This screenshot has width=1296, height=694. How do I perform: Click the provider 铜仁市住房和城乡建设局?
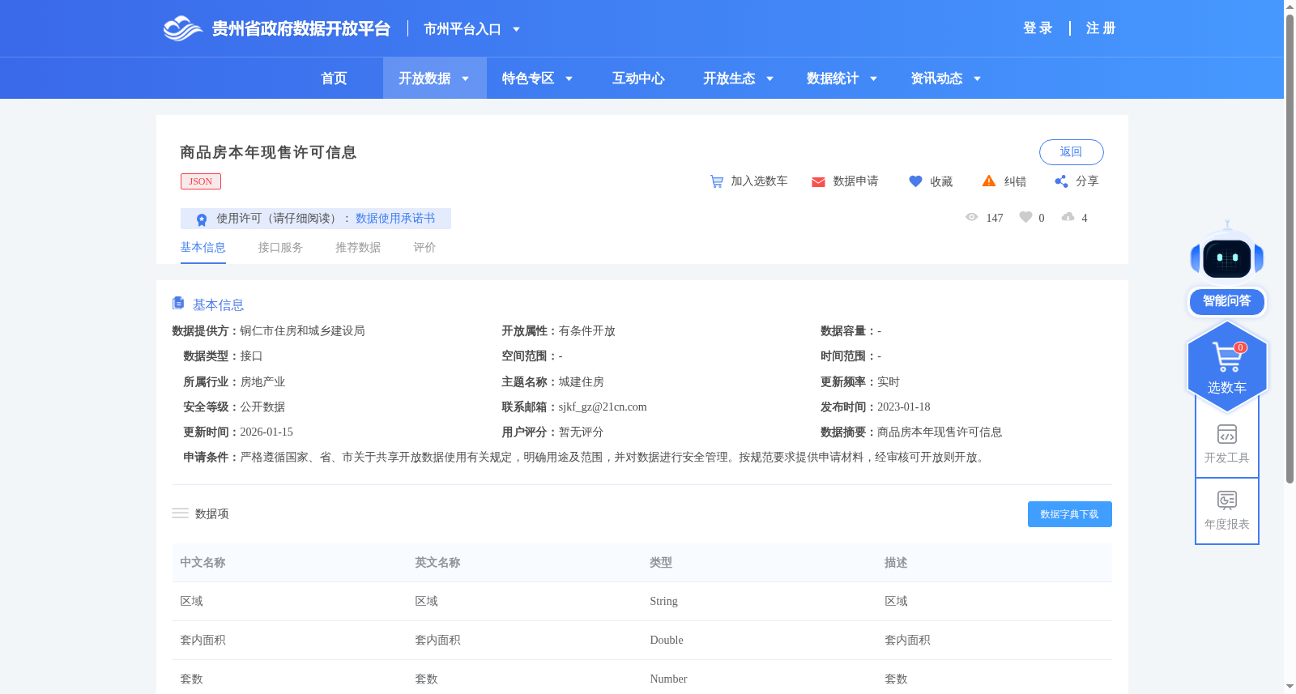[302, 331]
